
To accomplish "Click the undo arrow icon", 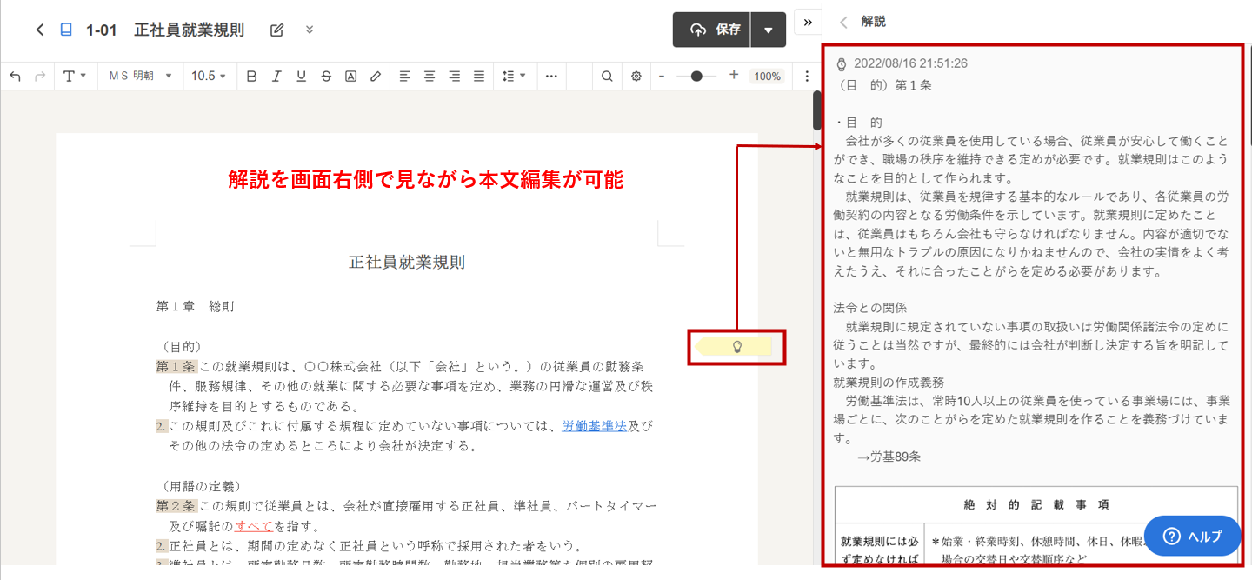I will 15,77.
